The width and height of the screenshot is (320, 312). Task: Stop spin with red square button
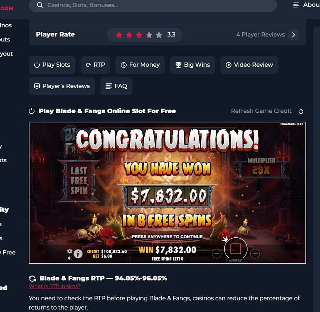236,249
